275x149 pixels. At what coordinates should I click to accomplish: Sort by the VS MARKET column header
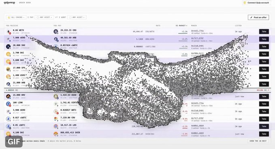pyautogui.click(x=181, y=26)
